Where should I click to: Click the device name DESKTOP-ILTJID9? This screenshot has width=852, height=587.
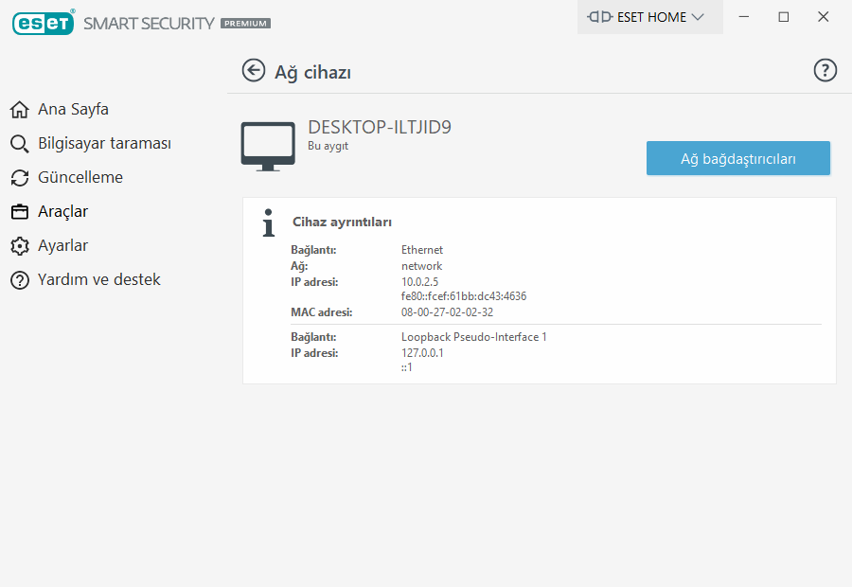coord(380,128)
